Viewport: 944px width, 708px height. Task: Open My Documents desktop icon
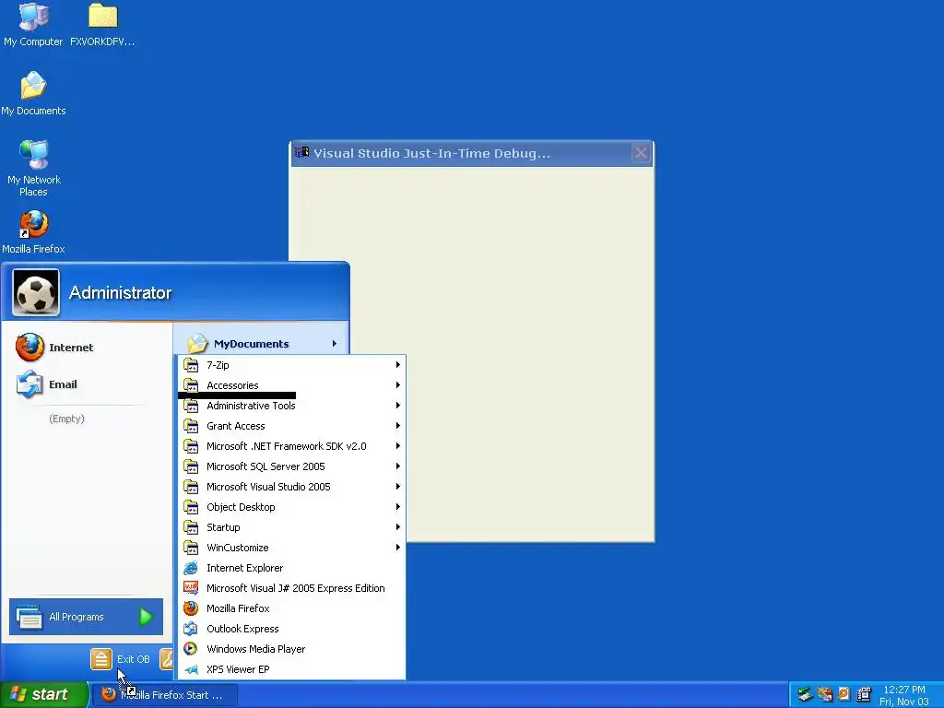click(33, 94)
